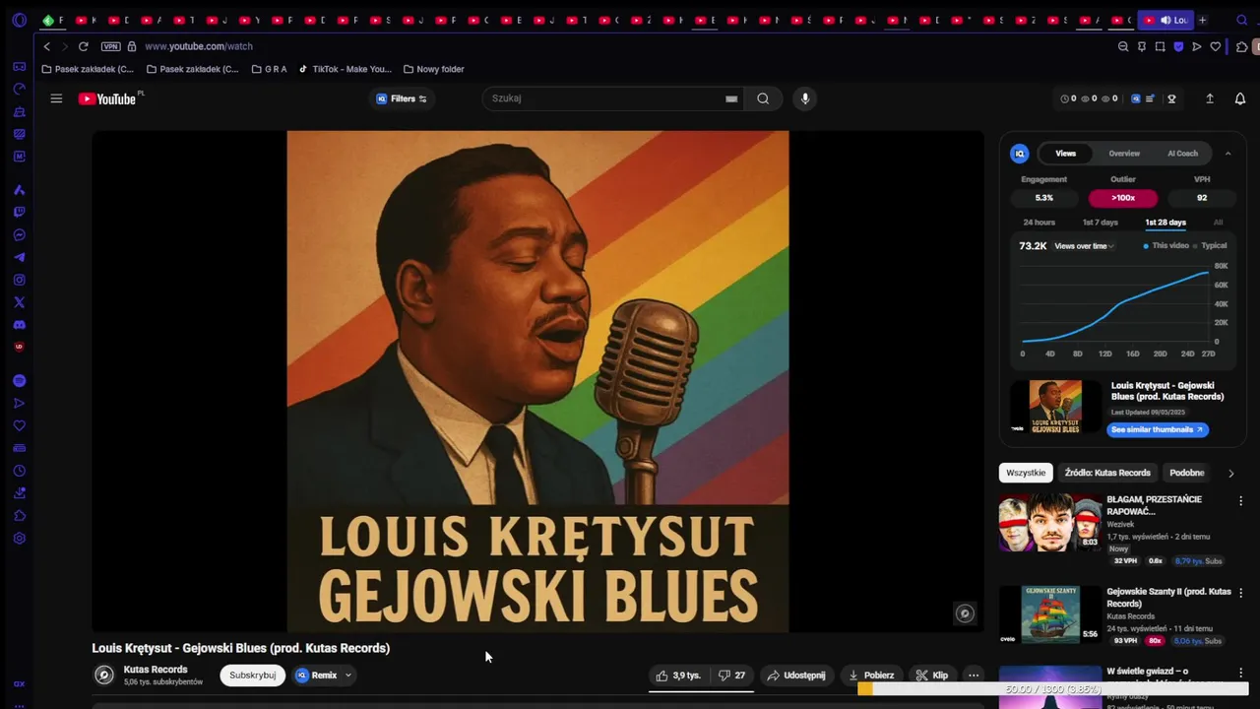Open the vidIQ Filters dropdown

point(402,98)
